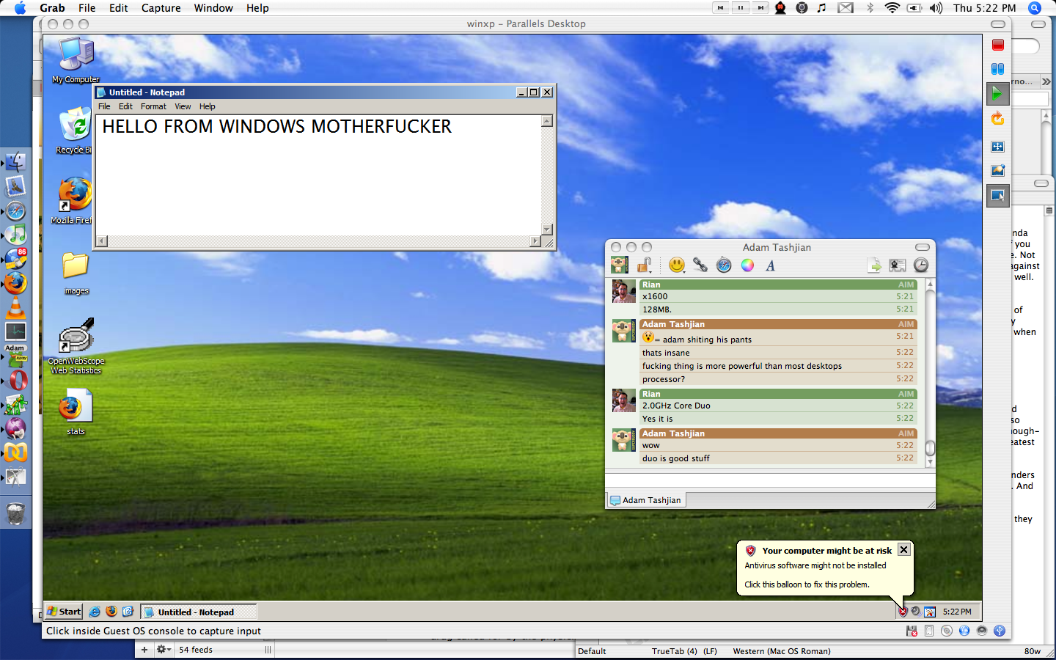Image resolution: width=1056 pixels, height=660 pixels.
Task: Open Notepad's Edit menu
Action: pos(125,106)
